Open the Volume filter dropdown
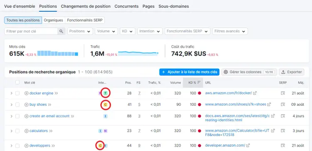 (106, 31)
